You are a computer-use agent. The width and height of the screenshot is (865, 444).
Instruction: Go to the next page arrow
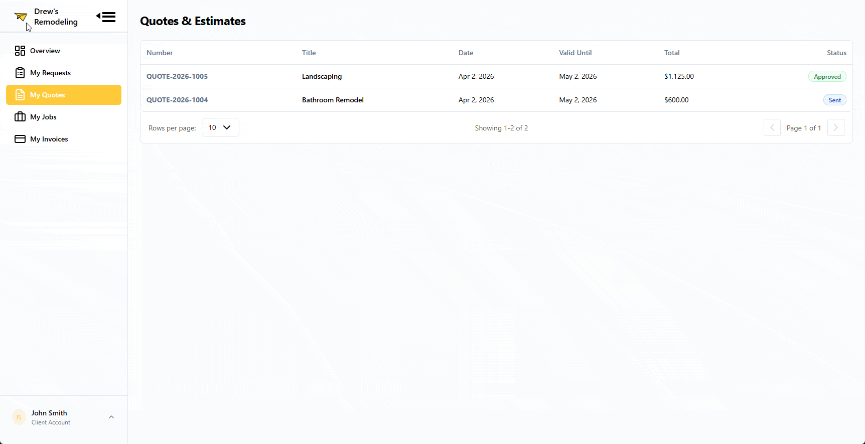click(x=836, y=127)
